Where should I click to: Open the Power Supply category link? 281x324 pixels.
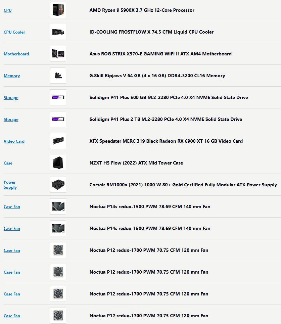tap(10, 185)
